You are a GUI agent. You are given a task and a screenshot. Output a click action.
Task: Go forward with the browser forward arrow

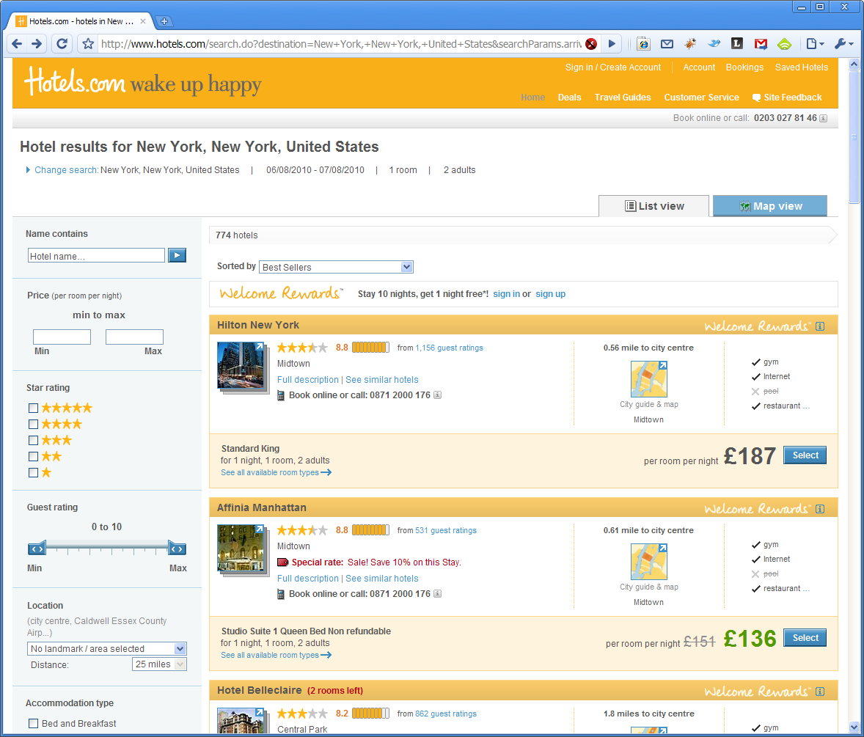(37, 43)
